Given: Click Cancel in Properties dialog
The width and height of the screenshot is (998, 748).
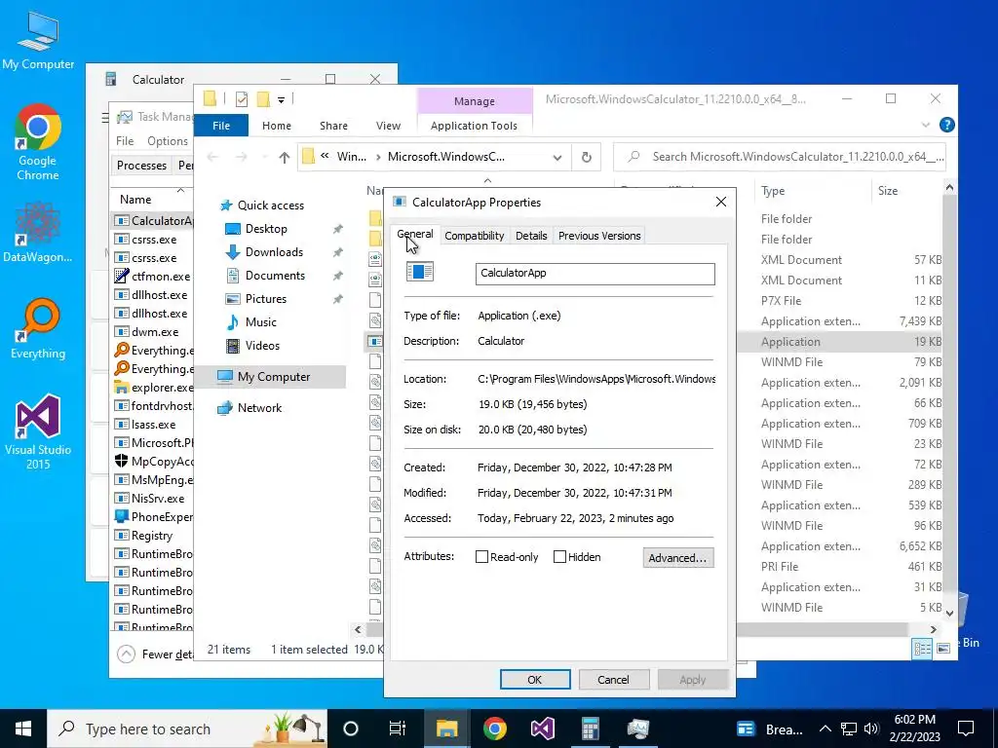Looking at the screenshot, I should (613, 679).
